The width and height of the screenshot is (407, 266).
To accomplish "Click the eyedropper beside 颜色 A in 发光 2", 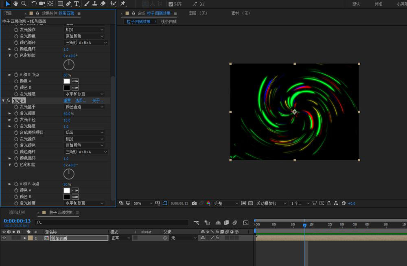I will [75, 190].
